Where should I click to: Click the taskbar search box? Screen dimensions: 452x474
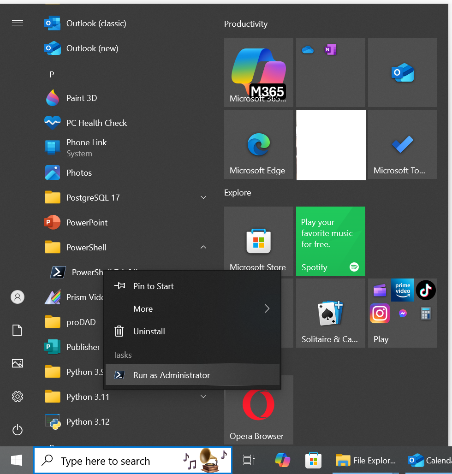pos(133,460)
